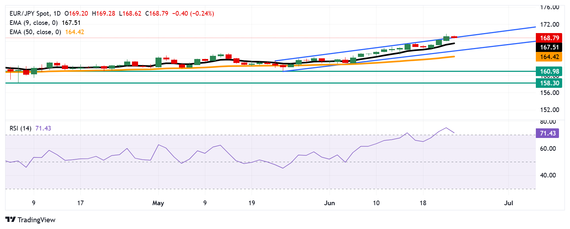The width and height of the screenshot is (570, 229).
Task: Click the low value L168.62
Action: 130,14
